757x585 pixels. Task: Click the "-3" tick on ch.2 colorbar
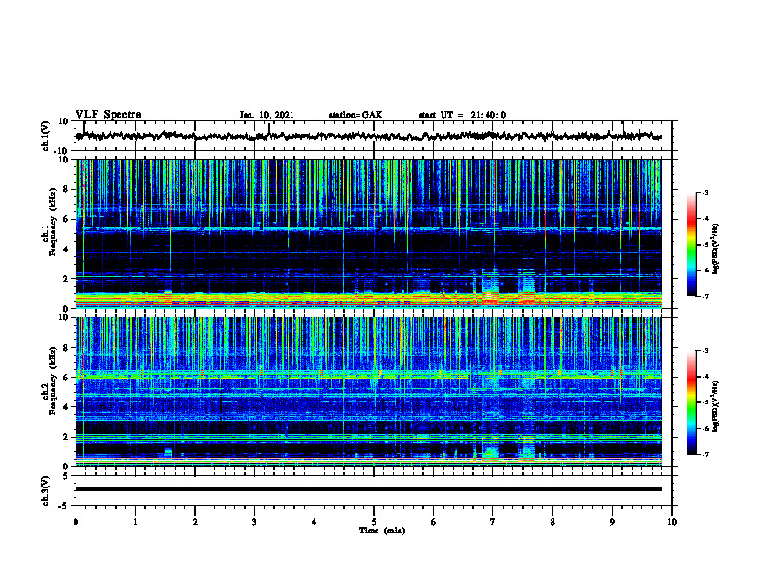click(x=705, y=351)
